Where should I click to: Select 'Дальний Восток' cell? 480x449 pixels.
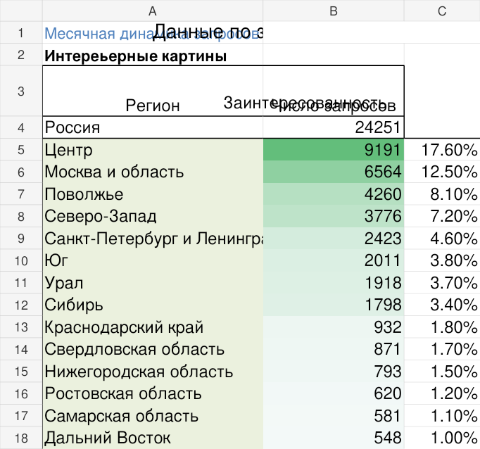[x=153, y=437]
